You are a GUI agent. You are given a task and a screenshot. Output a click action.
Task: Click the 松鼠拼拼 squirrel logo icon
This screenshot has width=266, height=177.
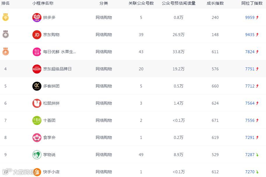click(x=37, y=103)
